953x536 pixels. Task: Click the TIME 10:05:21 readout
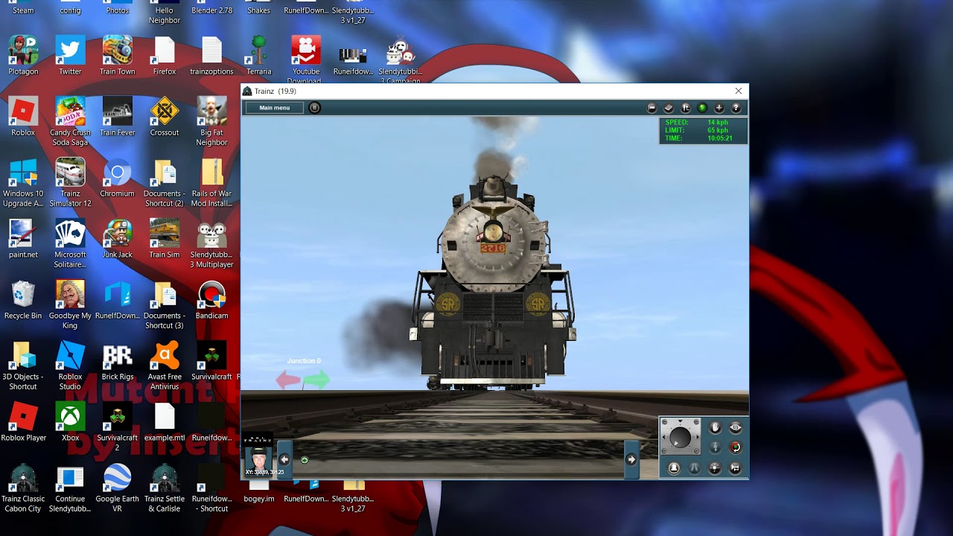699,138
